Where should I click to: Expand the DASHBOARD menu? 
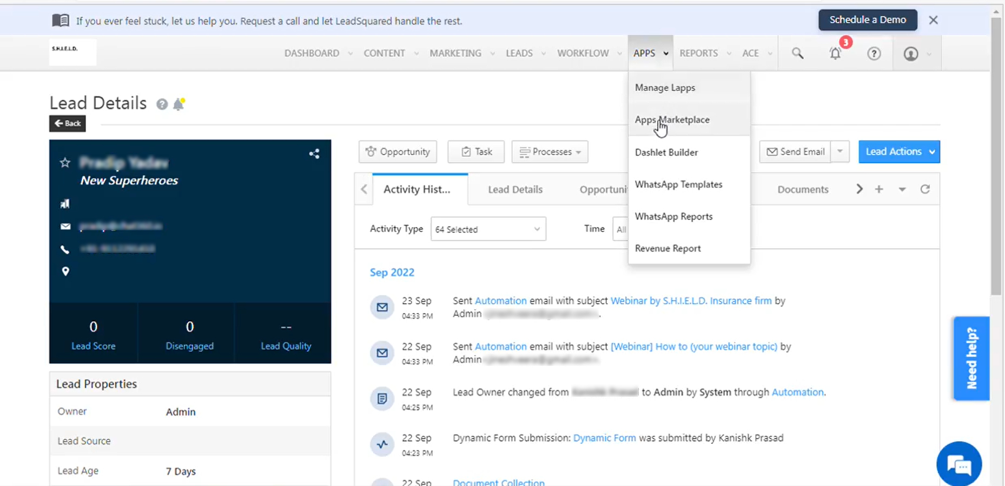[319, 53]
